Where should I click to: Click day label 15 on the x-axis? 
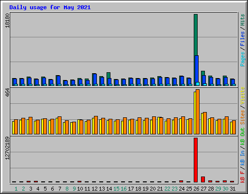tap(116, 189)
